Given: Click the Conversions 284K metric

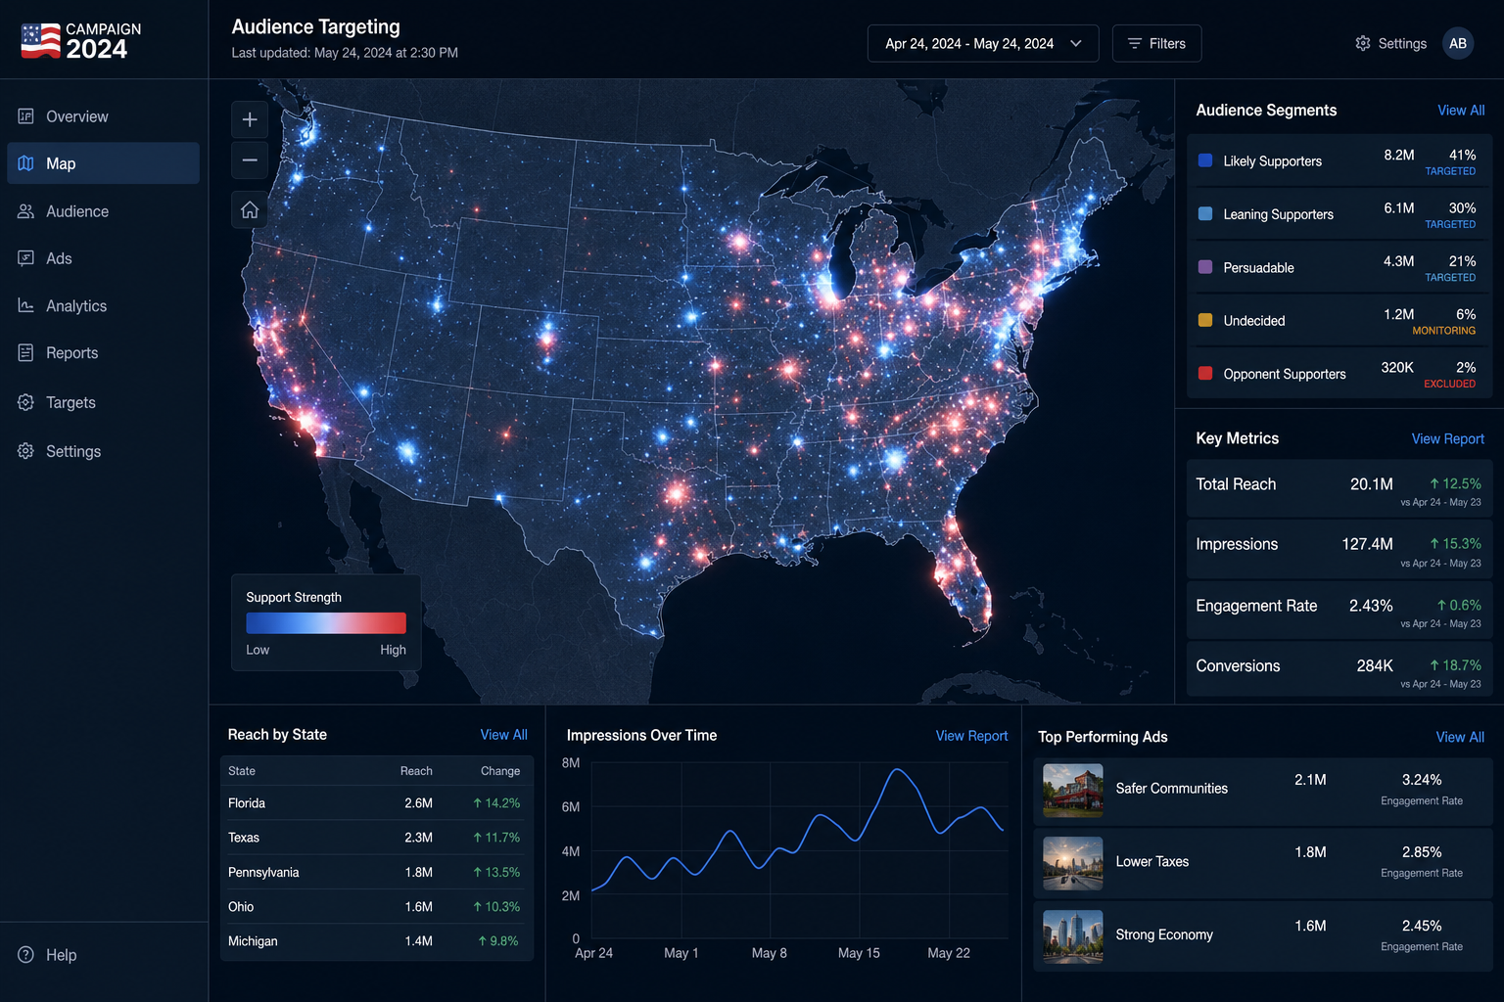Looking at the screenshot, I should [x=1339, y=670].
